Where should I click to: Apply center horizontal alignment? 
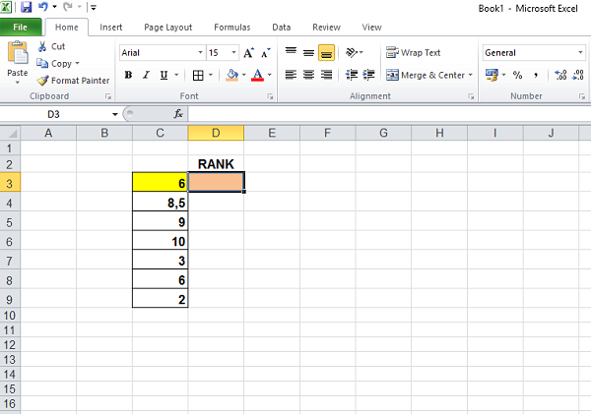pyautogui.click(x=308, y=75)
